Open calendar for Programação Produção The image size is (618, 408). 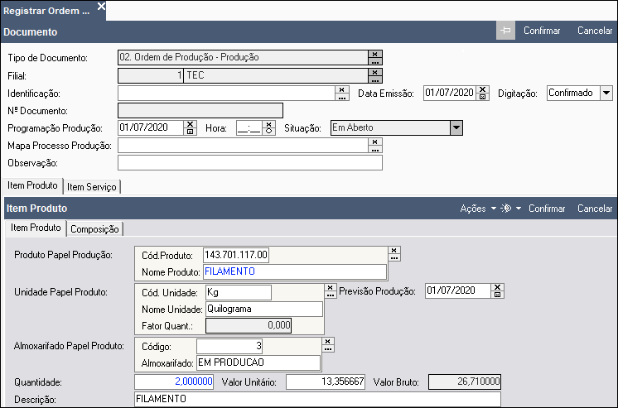tap(190, 131)
